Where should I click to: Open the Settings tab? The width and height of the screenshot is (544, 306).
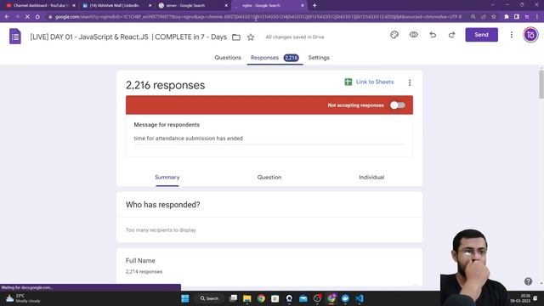pyautogui.click(x=319, y=58)
